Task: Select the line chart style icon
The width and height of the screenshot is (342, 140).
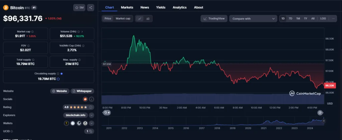Action: 140,19
